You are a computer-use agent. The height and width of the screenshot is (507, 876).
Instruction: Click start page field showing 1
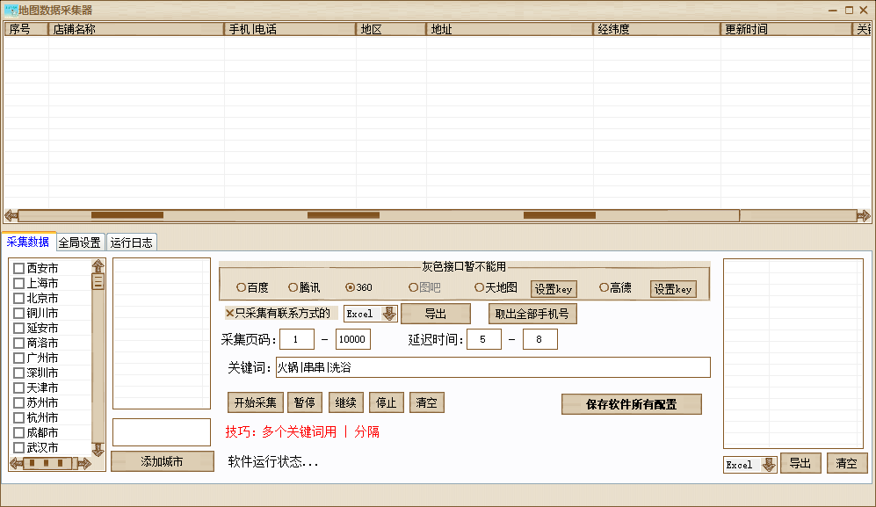point(297,339)
